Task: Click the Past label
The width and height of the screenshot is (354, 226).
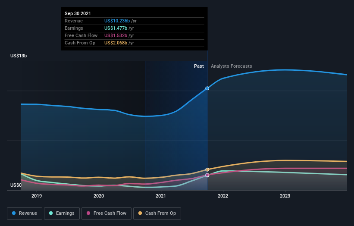Action: (x=199, y=66)
